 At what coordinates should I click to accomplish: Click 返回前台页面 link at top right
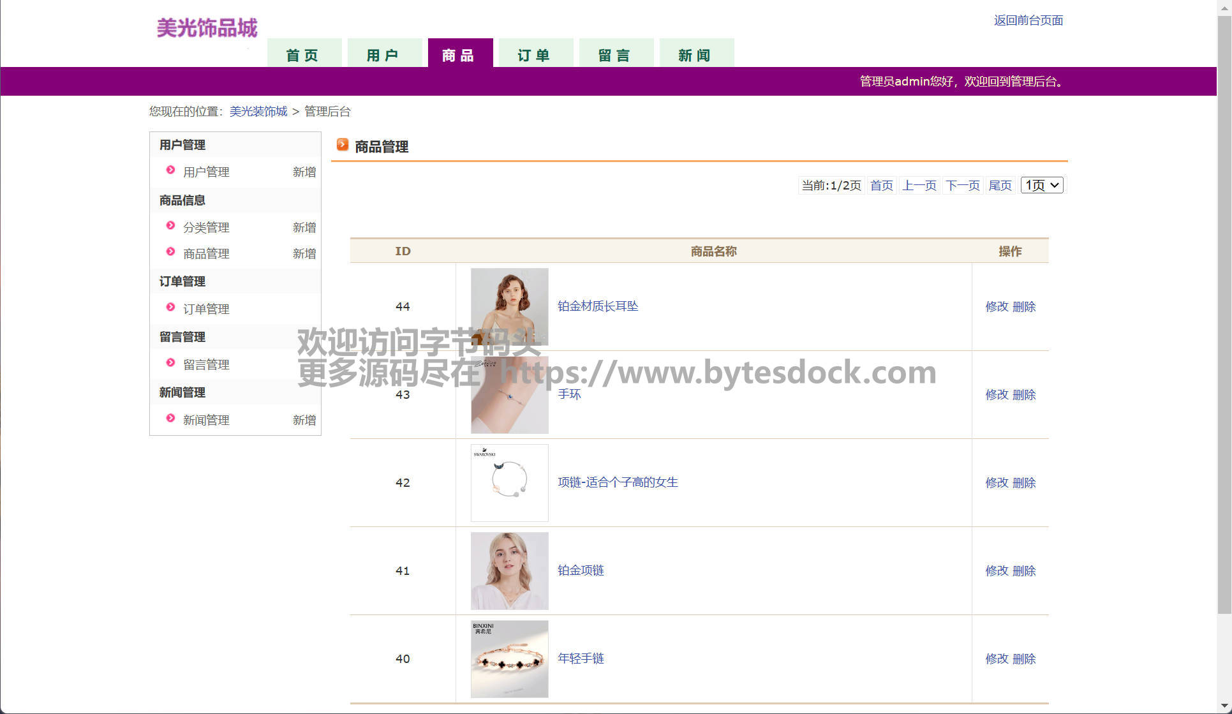pyautogui.click(x=1028, y=20)
